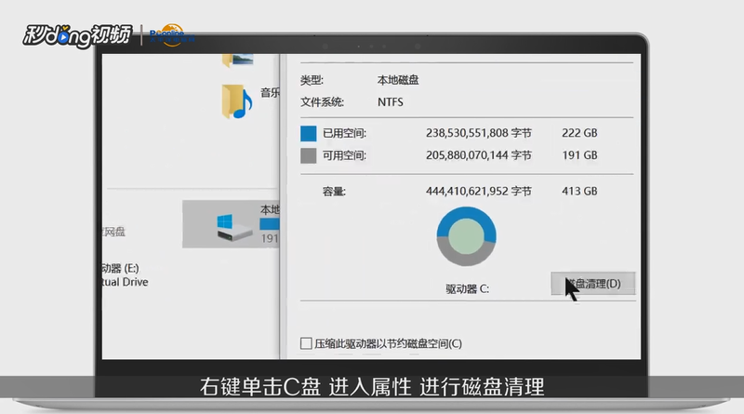The width and height of the screenshot is (744, 414).
Task: Enable compress drive checkbox (压缩此驱动器)
Action: 306,343
